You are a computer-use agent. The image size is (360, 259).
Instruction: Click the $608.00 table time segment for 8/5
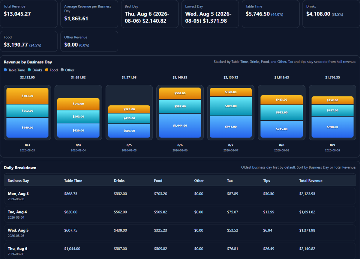tap(129, 131)
